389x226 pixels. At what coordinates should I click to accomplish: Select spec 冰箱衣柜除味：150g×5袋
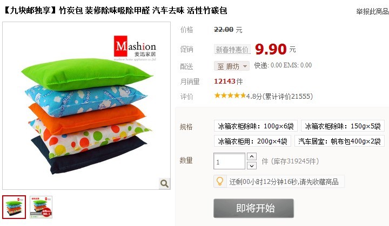343,126
